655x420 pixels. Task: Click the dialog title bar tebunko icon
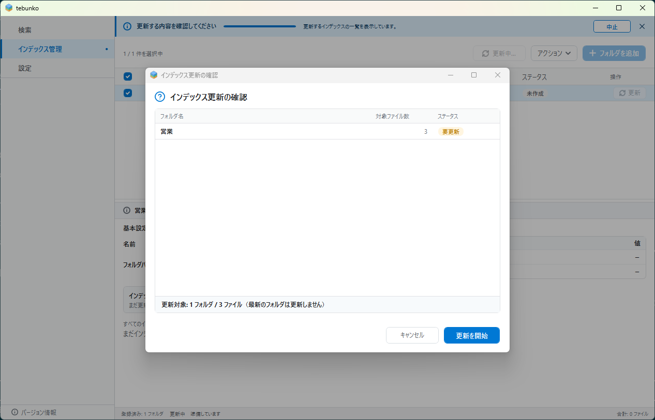(x=154, y=75)
